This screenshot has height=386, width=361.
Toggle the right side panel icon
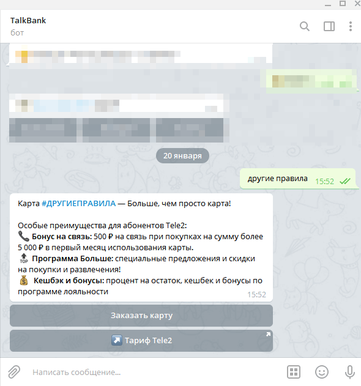329,26
